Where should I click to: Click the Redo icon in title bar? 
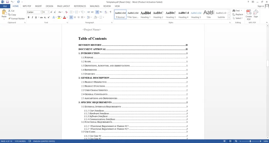(18, 2)
